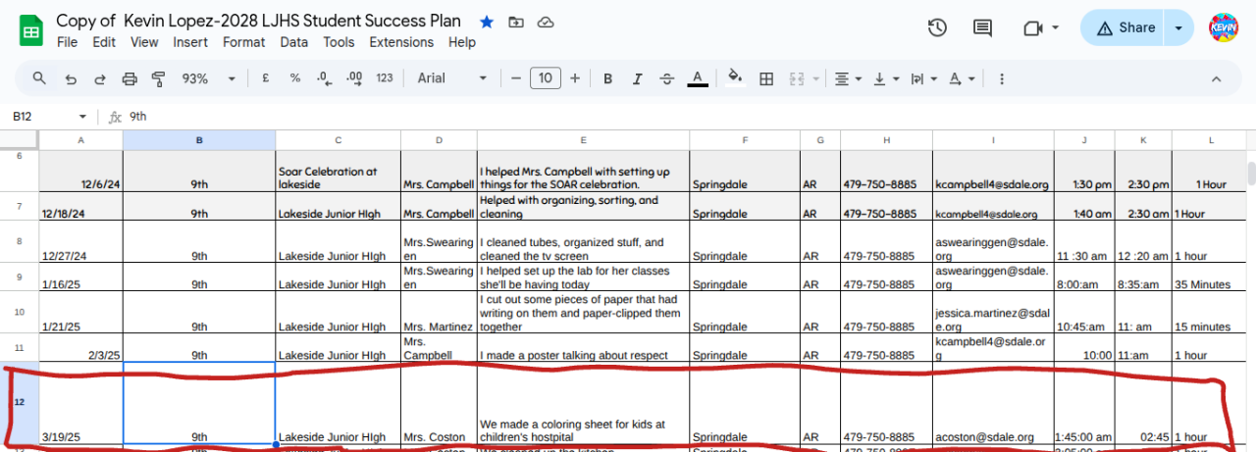This screenshot has width=1256, height=452.
Task: Open the text color picker
Action: click(x=698, y=78)
